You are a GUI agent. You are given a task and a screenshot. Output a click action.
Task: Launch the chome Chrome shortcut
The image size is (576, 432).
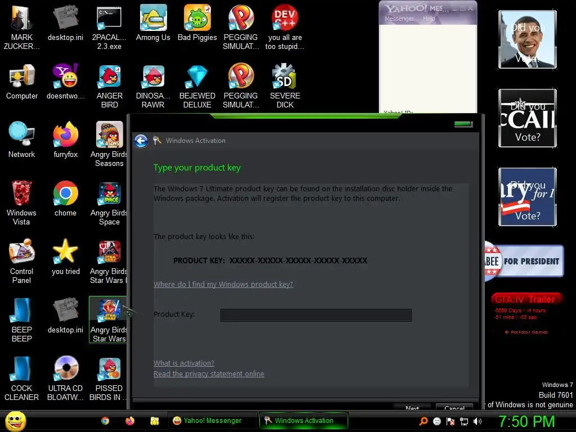pos(65,199)
